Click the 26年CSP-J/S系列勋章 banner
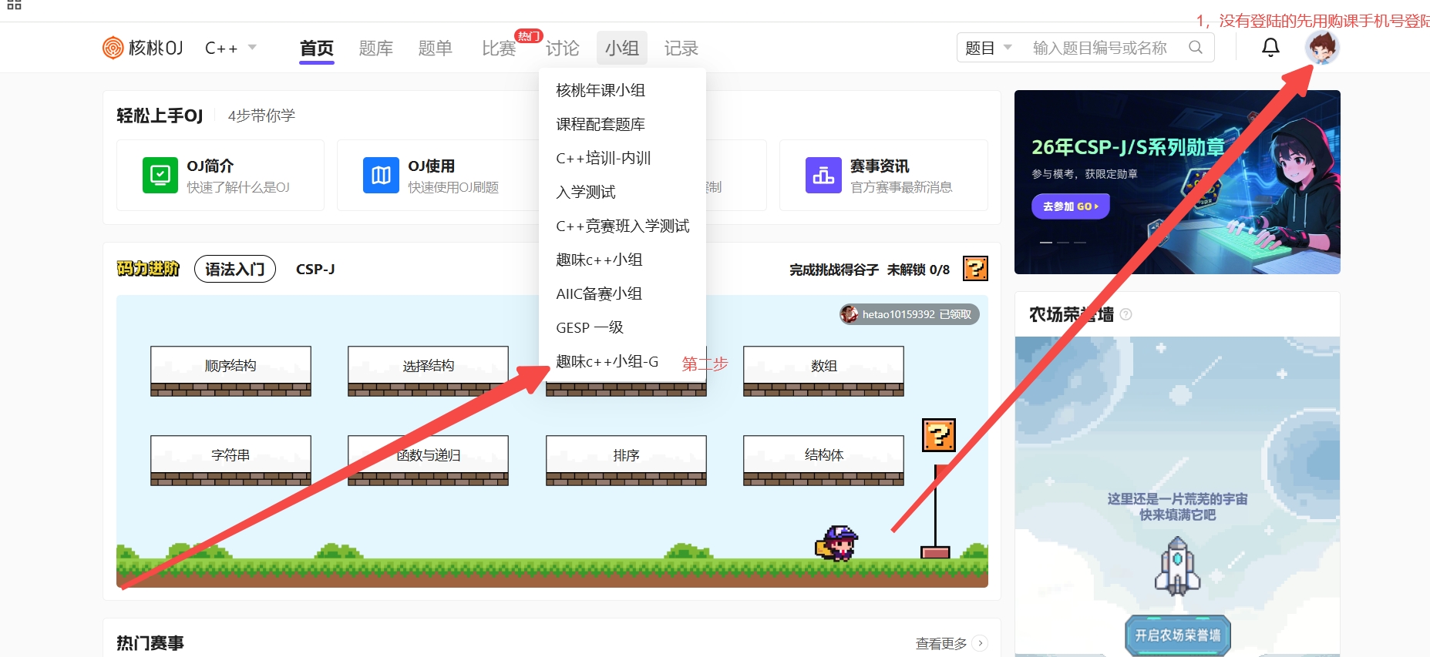Image resolution: width=1430 pixels, height=657 pixels. click(x=1177, y=182)
